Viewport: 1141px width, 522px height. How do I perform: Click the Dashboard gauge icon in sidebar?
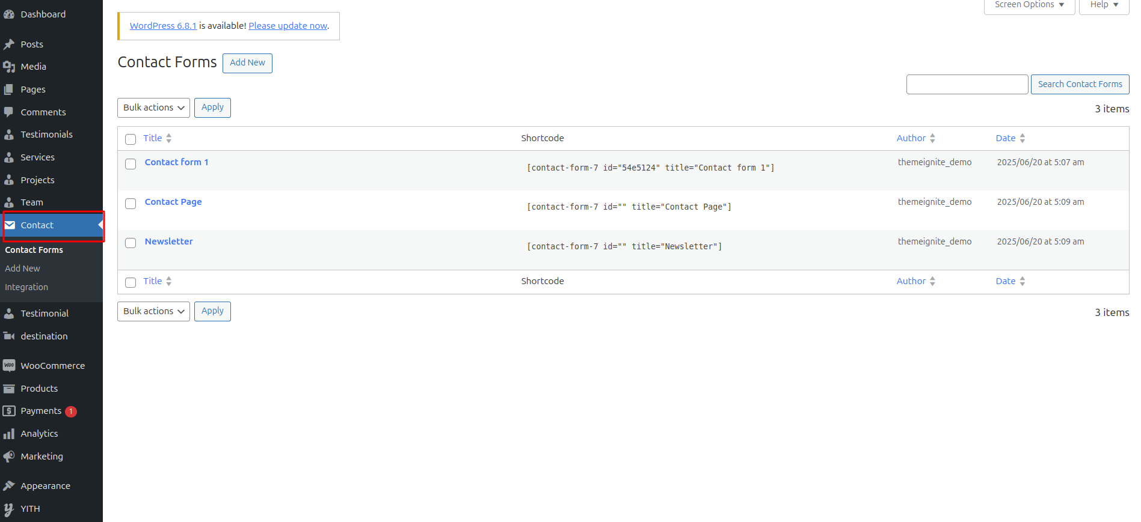pos(9,14)
